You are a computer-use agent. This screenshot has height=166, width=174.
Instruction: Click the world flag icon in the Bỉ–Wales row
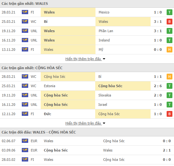coord(25,22)
